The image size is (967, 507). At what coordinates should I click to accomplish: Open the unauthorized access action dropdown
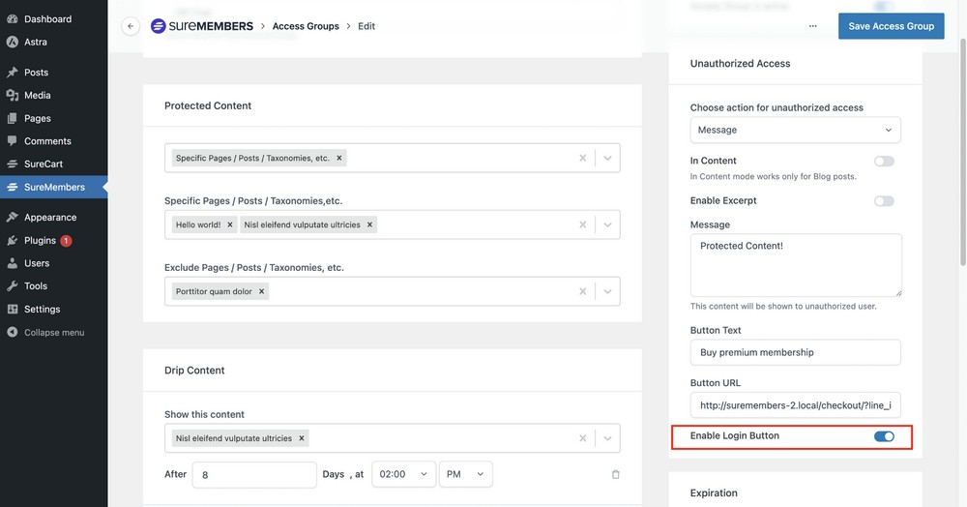795,130
